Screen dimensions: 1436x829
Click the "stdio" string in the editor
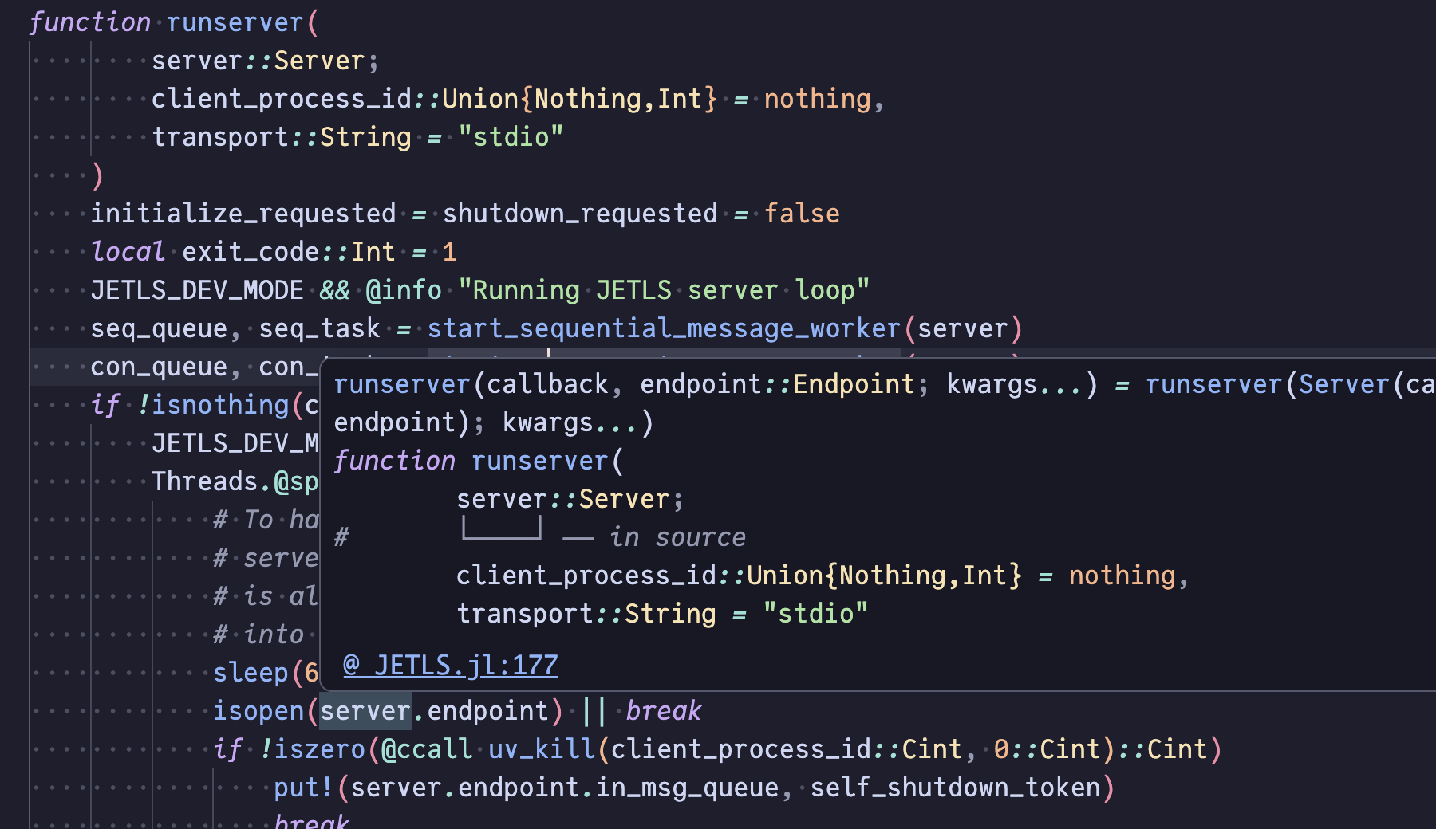511,137
